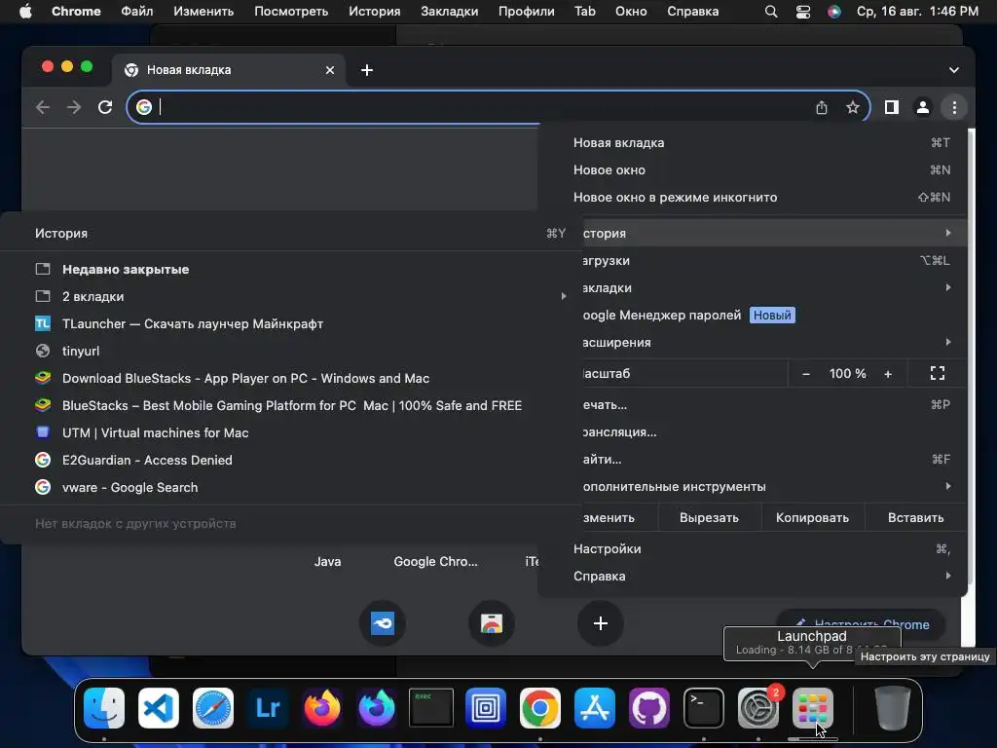The height and width of the screenshot is (748, 997).
Task: Open Control Center icon in menu bar
Action: tap(803, 12)
